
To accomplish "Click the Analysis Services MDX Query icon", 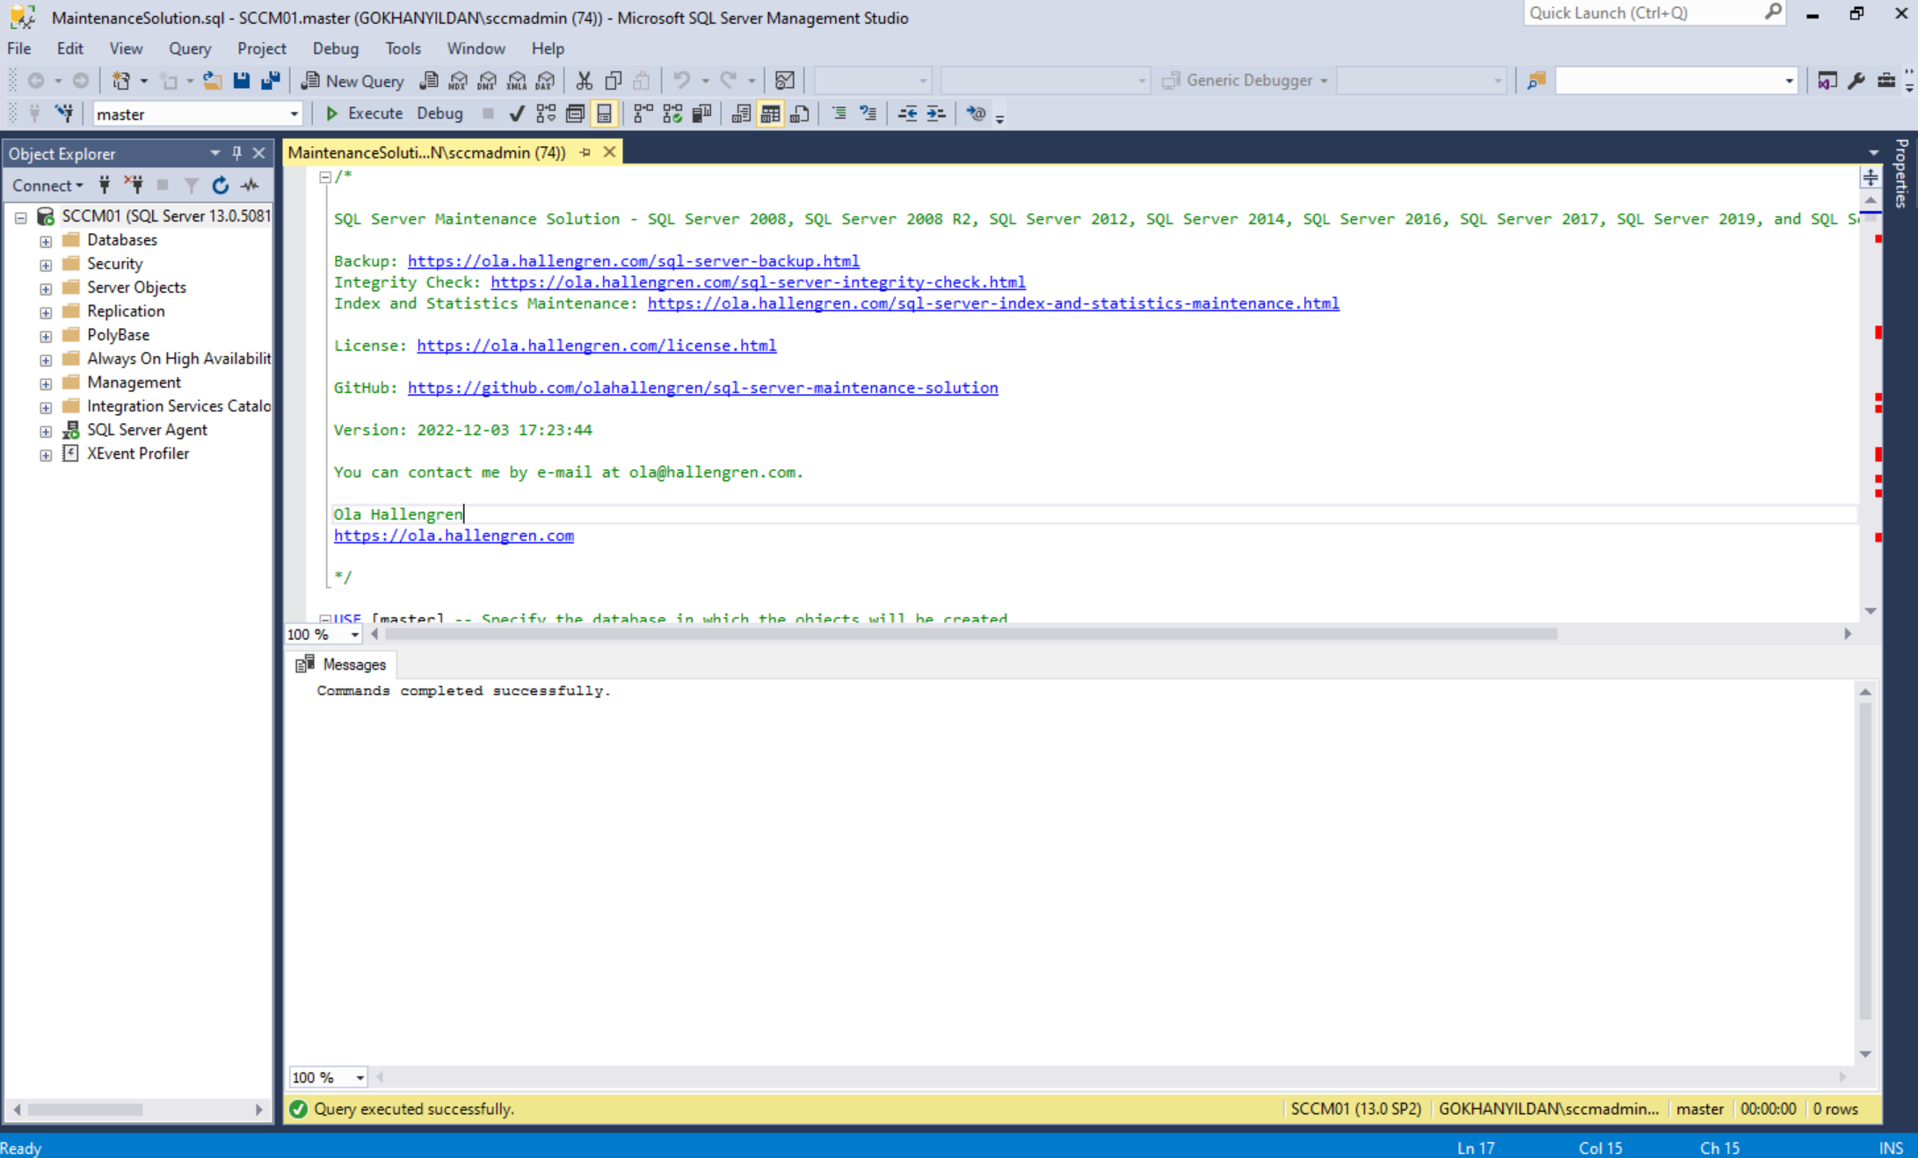I will coord(458,81).
